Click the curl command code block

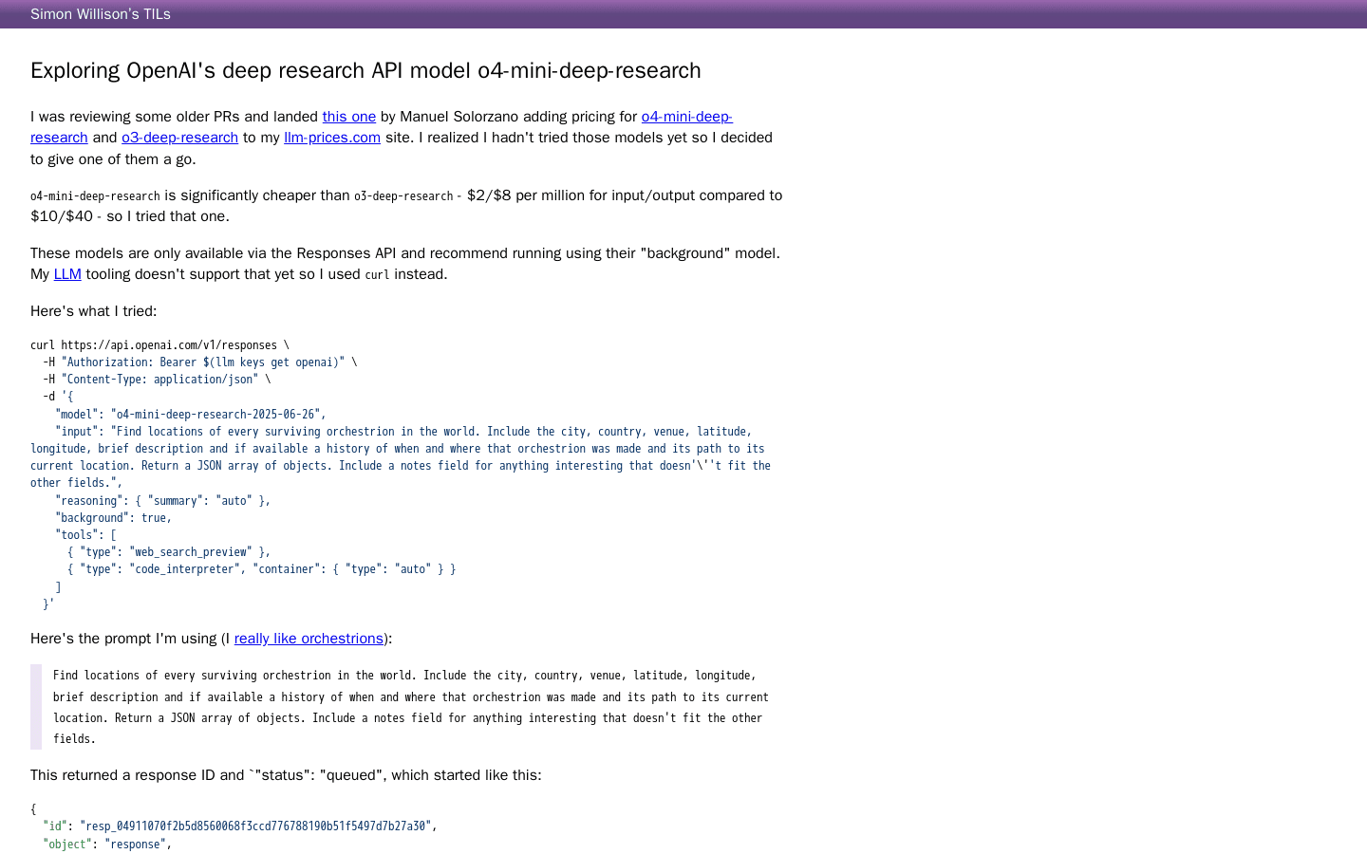[399, 473]
